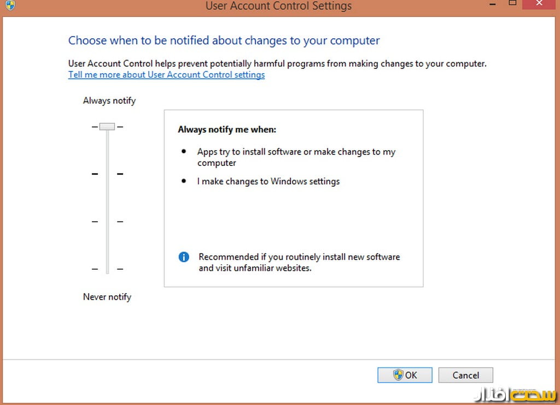Close the dialog with the red X
Viewport: 560px width, 405px height.
[540, 4]
